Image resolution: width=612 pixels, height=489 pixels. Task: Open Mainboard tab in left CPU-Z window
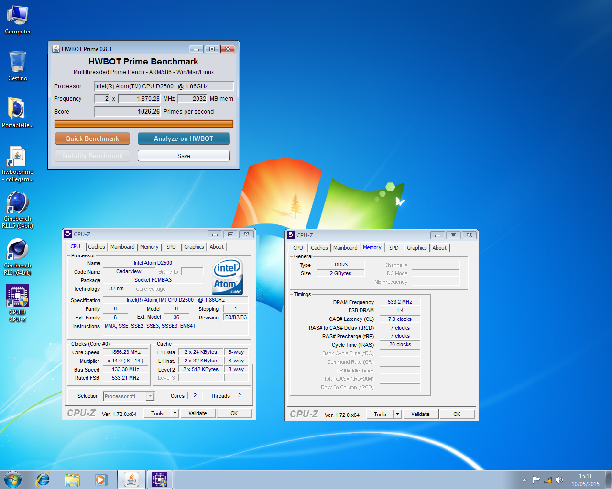(x=122, y=247)
